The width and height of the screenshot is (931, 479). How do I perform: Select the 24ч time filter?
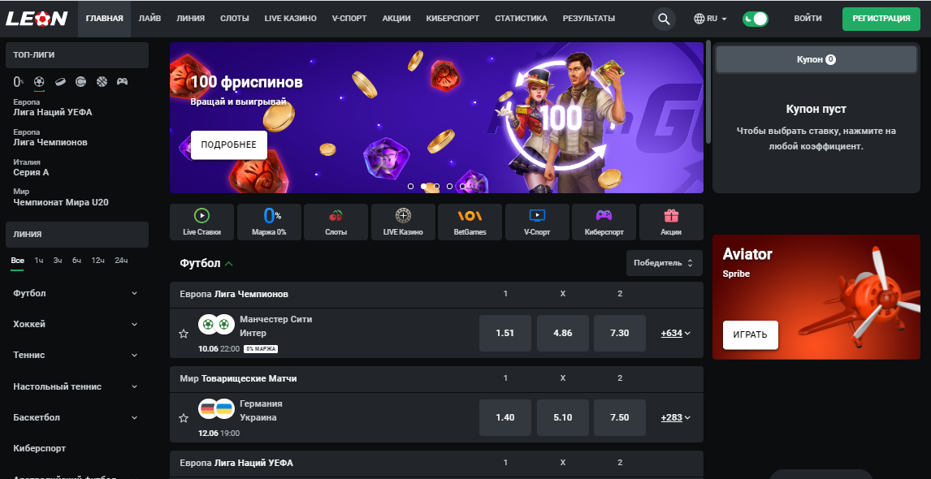click(121, 261)
